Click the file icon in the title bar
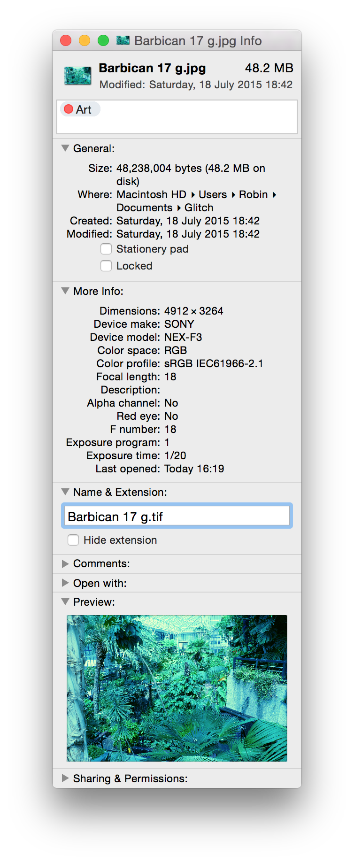354x863 pixels. click(123, 41)
